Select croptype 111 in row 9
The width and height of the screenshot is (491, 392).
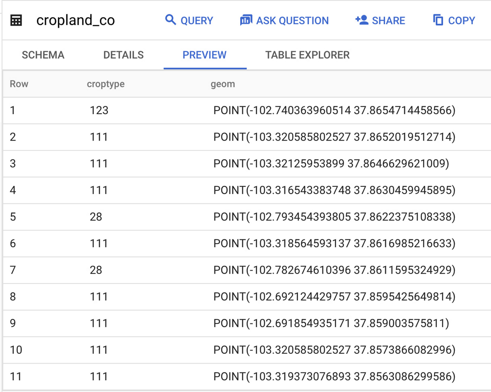(99, 324)
